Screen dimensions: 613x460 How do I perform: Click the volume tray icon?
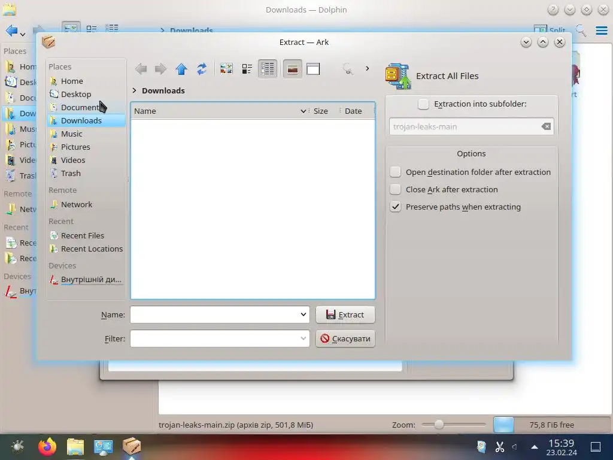(514, 446)
